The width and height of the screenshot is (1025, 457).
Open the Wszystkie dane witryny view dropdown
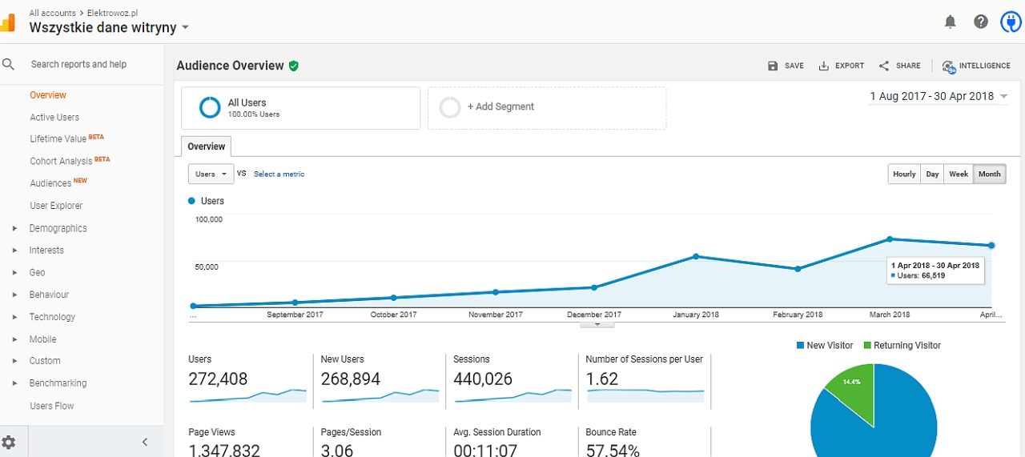coord(109,27)
